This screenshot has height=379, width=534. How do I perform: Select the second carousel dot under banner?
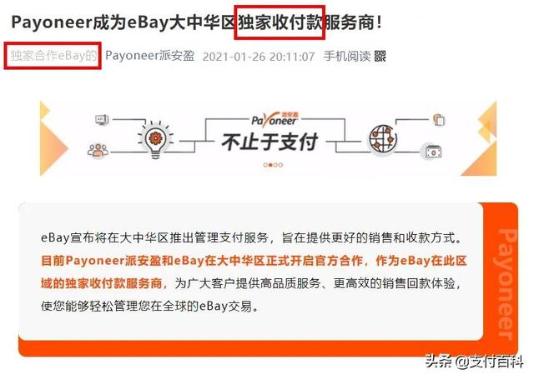(x=270, y=165)
